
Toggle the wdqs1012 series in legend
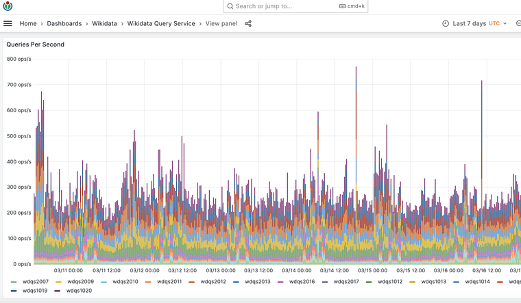coord(391,281)
